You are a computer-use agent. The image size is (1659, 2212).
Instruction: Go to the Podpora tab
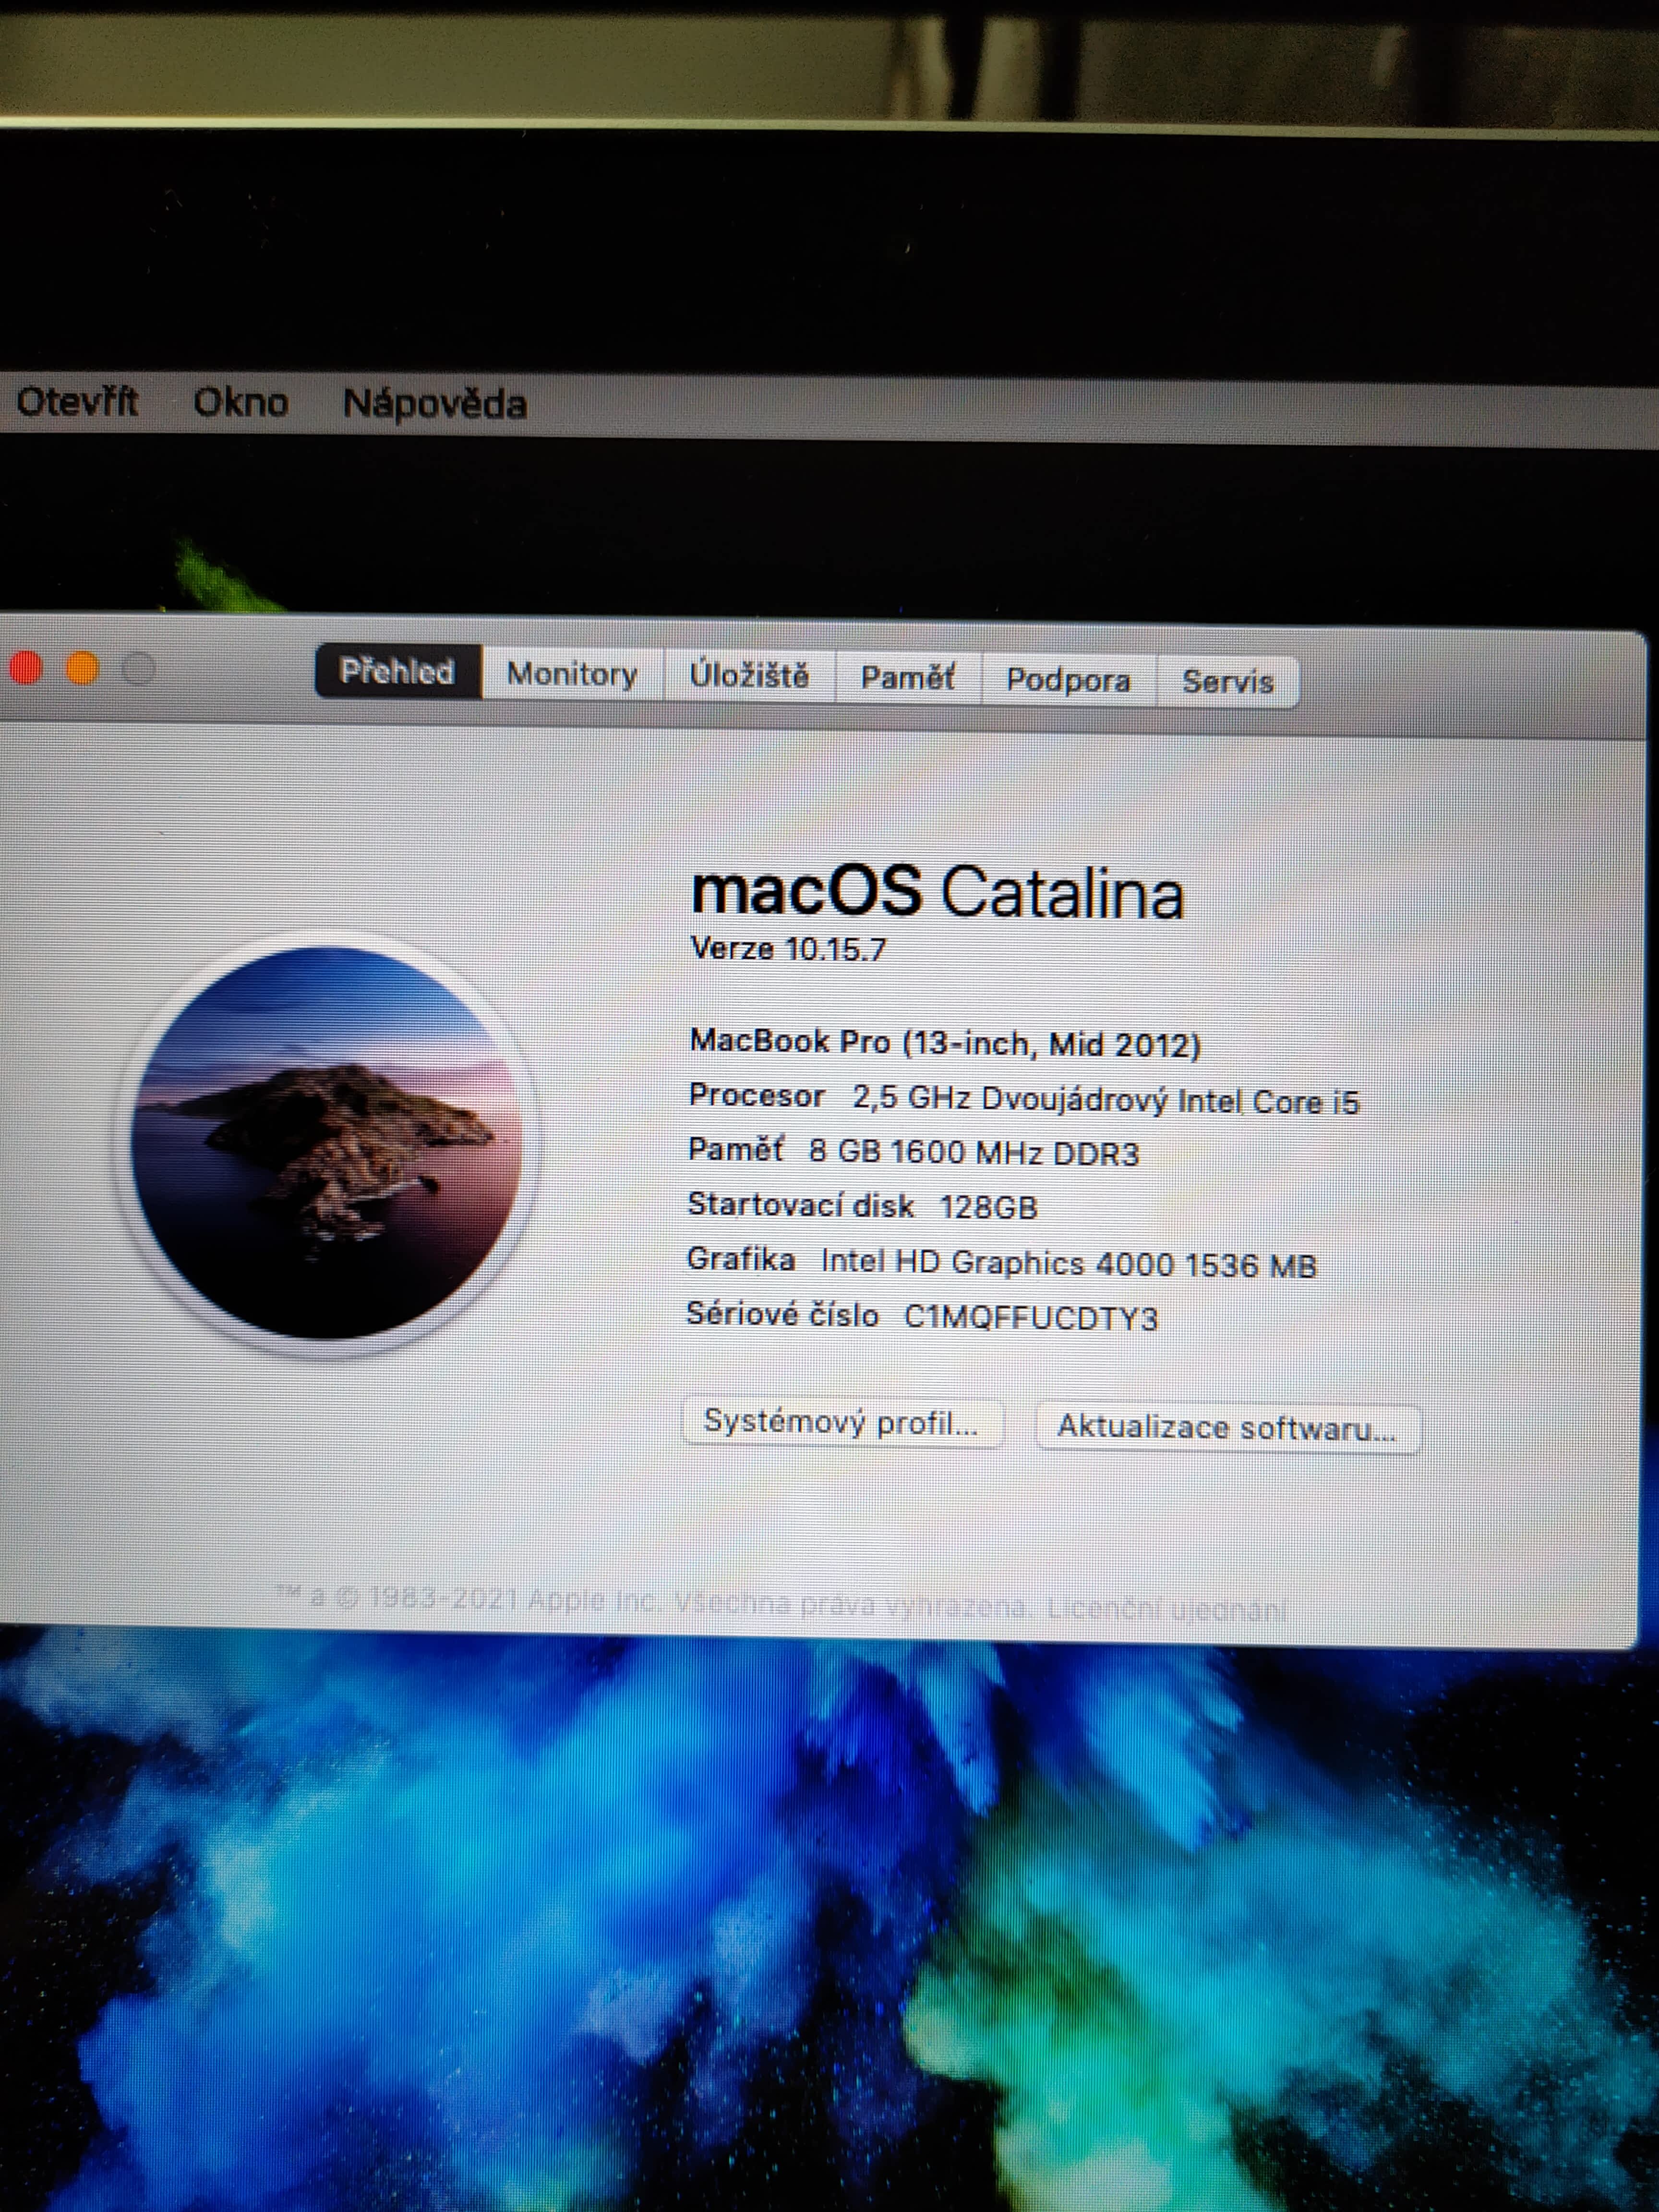pyautogui.click(x=1068, y=680)
